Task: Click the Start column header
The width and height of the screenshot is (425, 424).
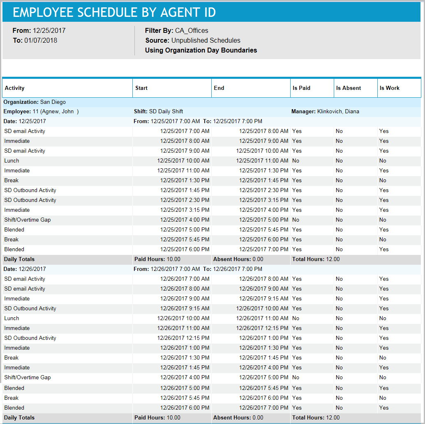Action: click(x=140, y=88)
